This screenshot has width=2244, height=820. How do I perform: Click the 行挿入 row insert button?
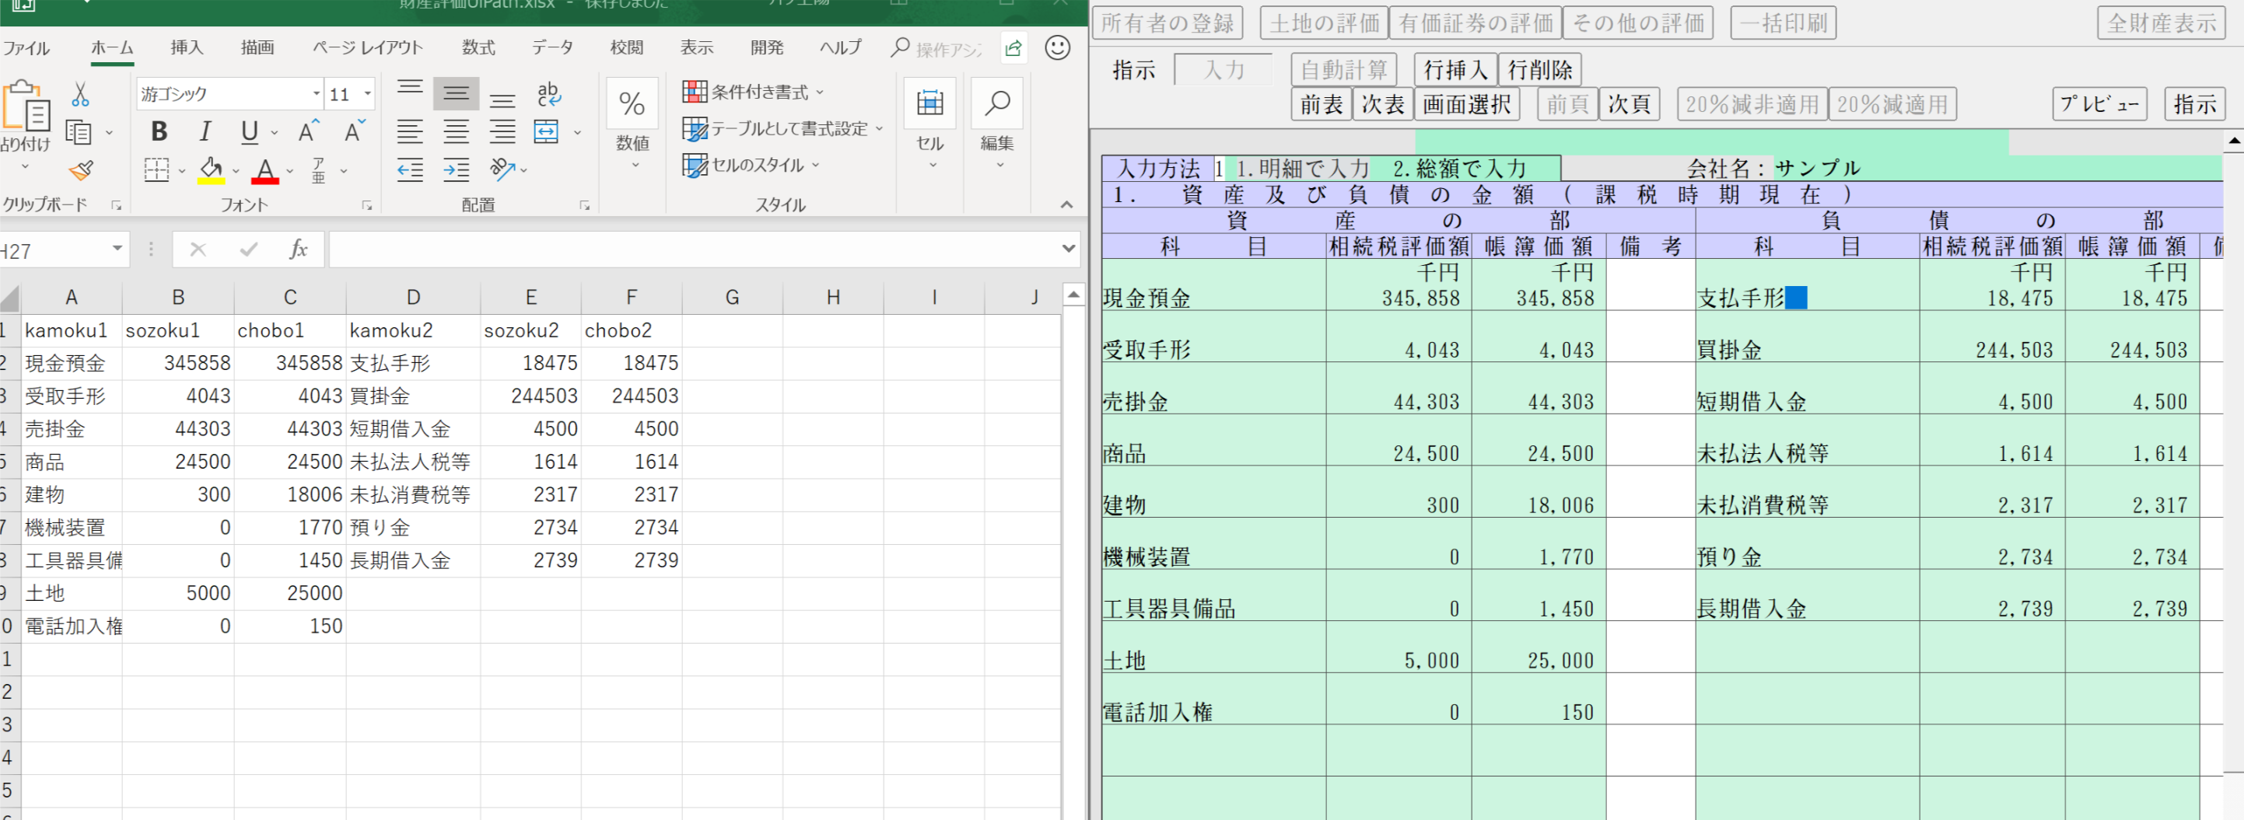tap(1455, 70)
